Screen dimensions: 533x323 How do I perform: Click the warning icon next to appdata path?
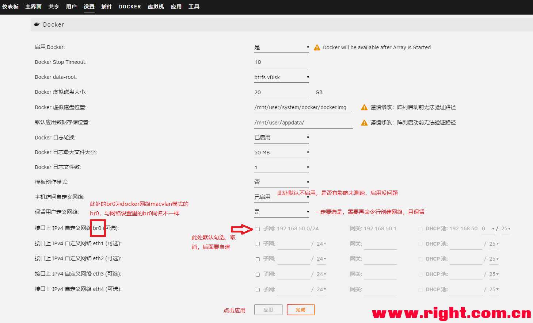point(364,123)
